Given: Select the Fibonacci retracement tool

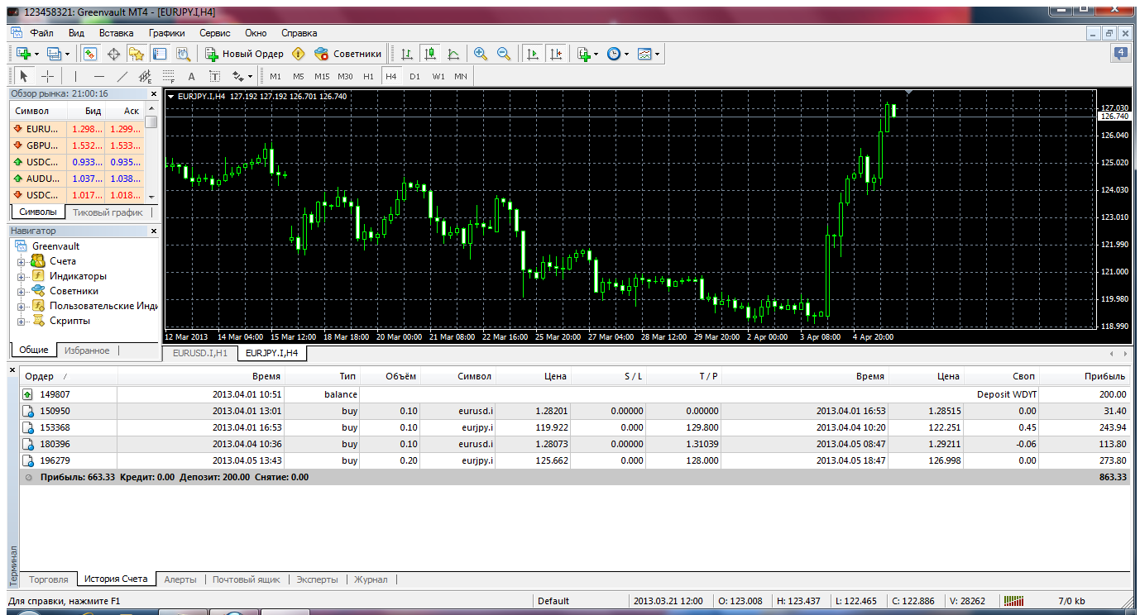Looking at the screenshot, I should click(169, 76).
